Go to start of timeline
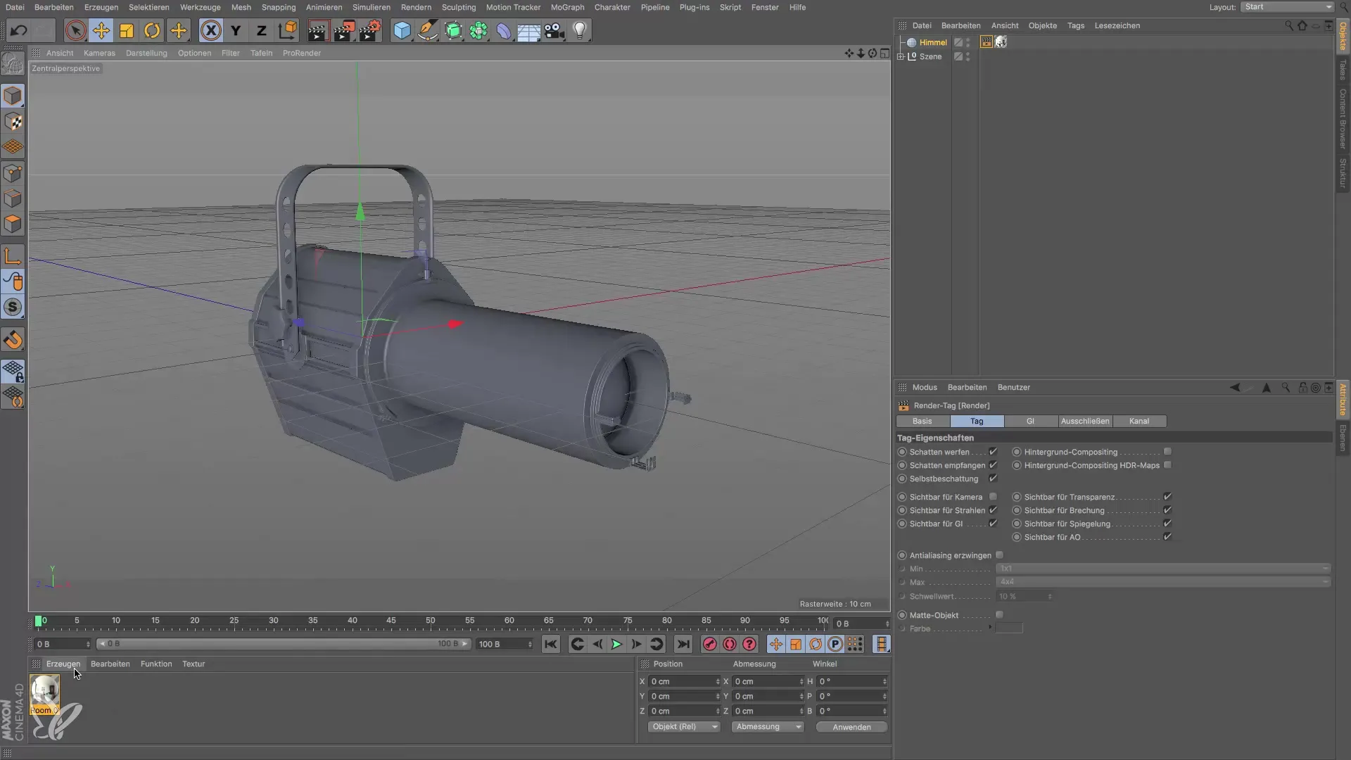This screenshot has height=760, width=1351. coord(550,644)
